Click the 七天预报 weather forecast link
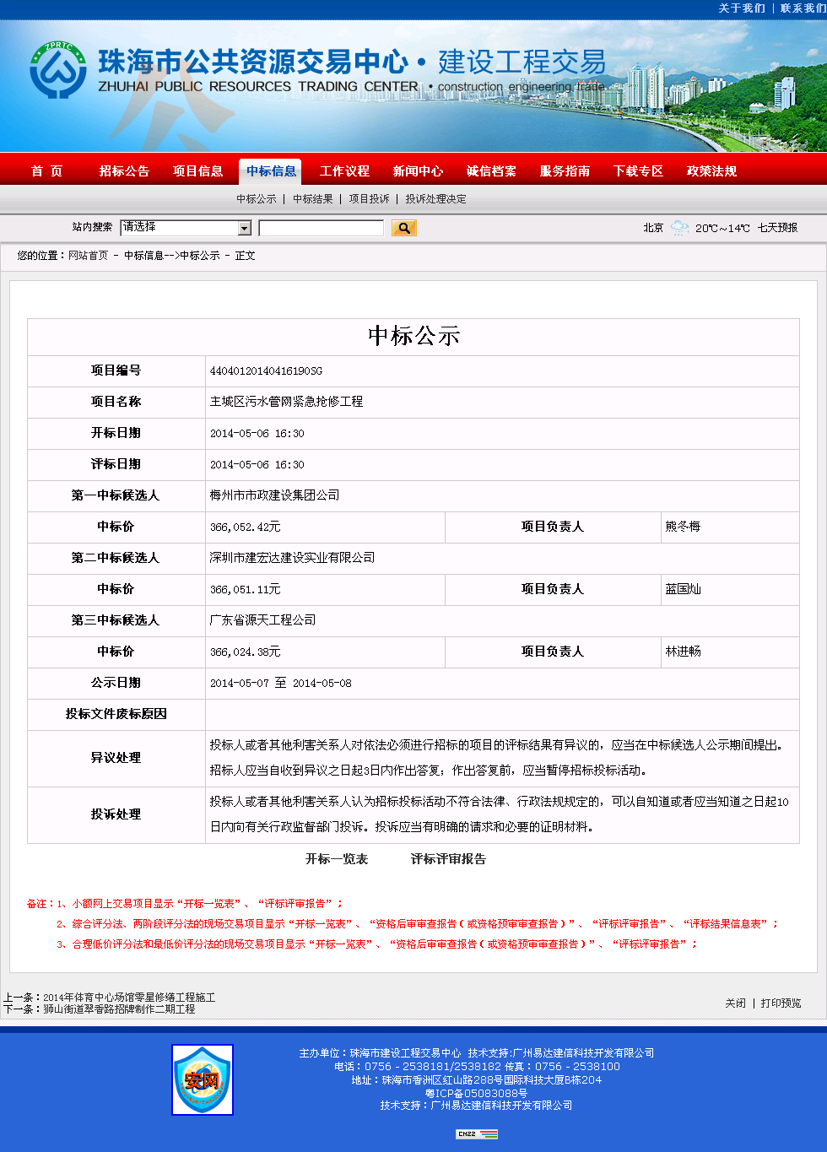 coord(777,228)
